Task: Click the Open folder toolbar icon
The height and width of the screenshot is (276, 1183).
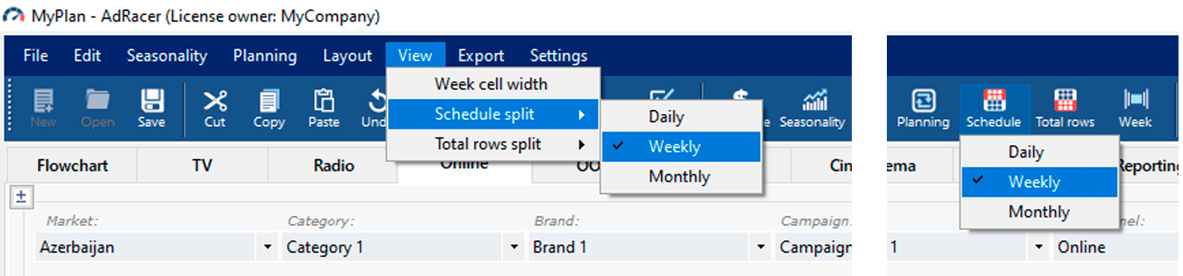Action: (x=98, y=109)
